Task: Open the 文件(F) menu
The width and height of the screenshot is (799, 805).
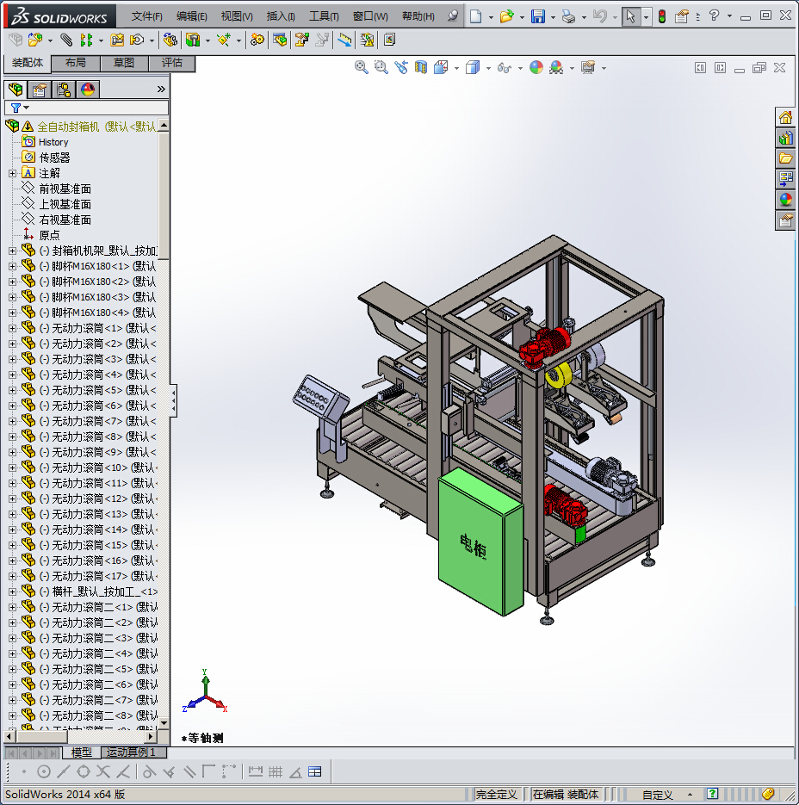Action: (x=147, y=16)
